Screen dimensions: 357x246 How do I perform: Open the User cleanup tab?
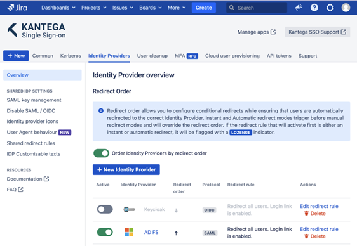point(152,56)
